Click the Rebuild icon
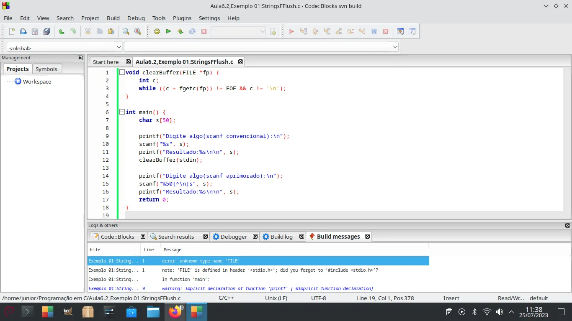 click(192, 31)
